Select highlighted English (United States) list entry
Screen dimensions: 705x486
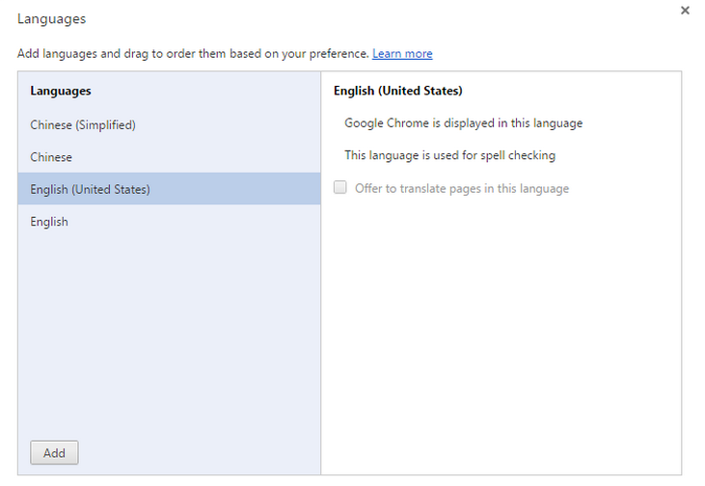coord(90,189)
